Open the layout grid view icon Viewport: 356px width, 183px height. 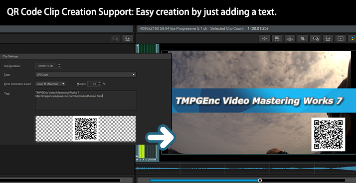pyautogui.click(x=277, y=38)
